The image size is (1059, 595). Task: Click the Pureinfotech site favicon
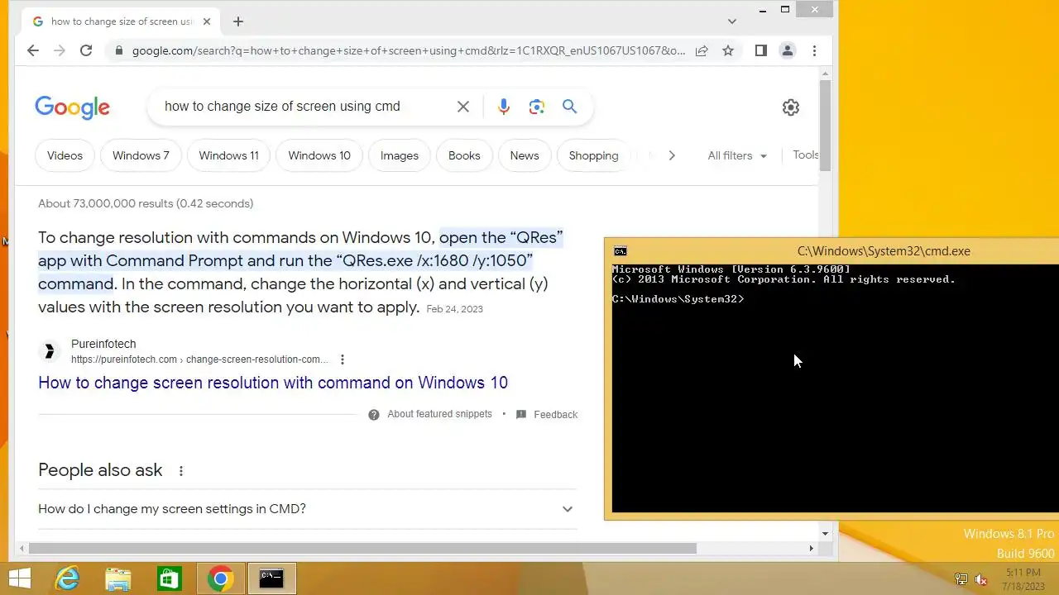[x=50, y=352]
